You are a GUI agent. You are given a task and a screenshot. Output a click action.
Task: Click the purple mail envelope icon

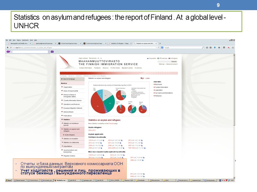pos(52,52)
